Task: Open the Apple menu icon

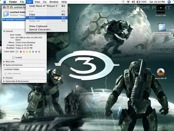Action: (4, 2)
